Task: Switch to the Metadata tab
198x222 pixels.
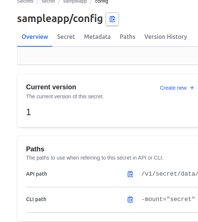Action: point(97,37)
